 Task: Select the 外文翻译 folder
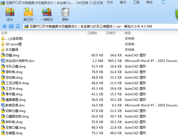(x=12, y=50)
